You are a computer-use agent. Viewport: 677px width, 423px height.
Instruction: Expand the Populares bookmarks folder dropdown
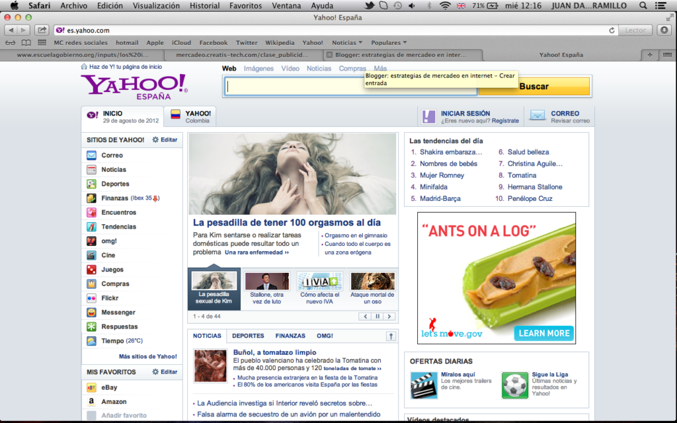pyautogui.click(x=389, y=43)
